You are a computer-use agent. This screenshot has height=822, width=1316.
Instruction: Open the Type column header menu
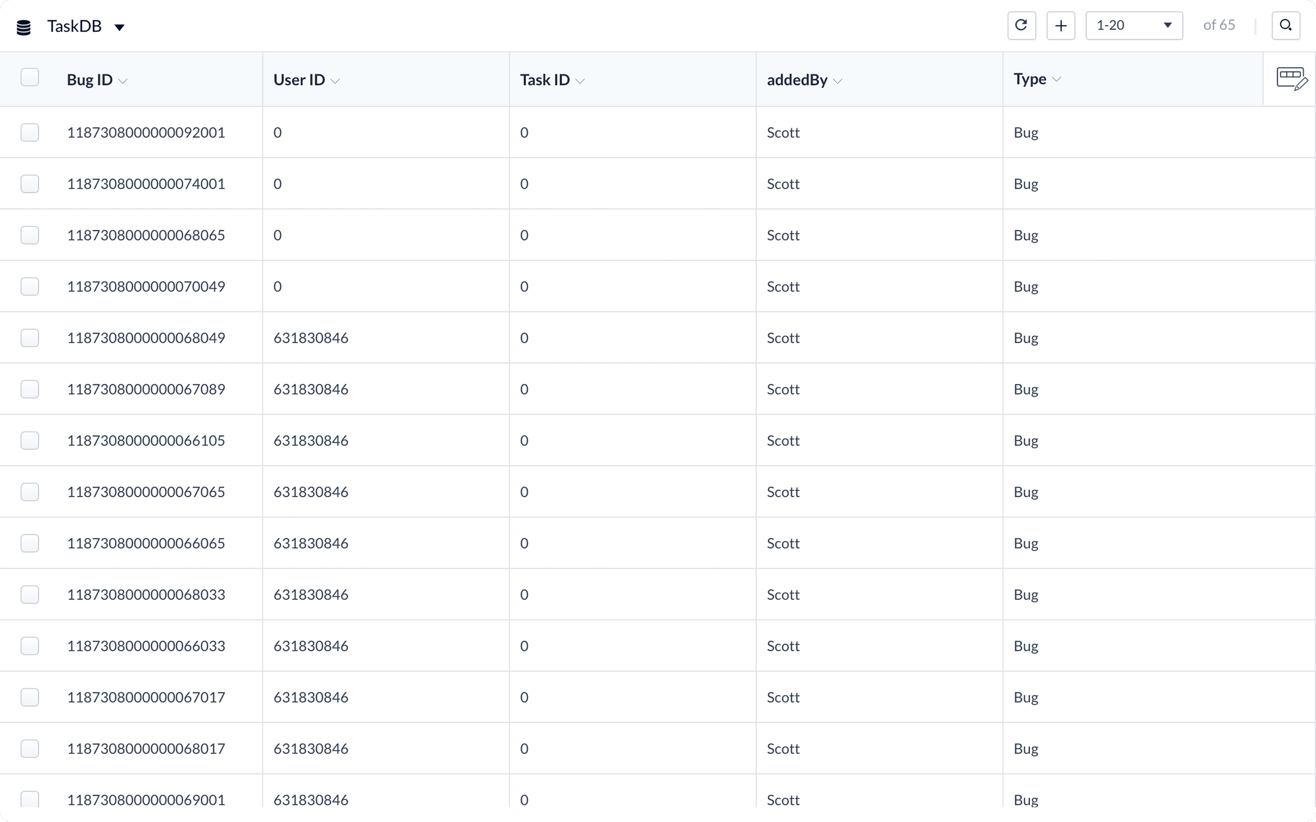(1056, 79)
